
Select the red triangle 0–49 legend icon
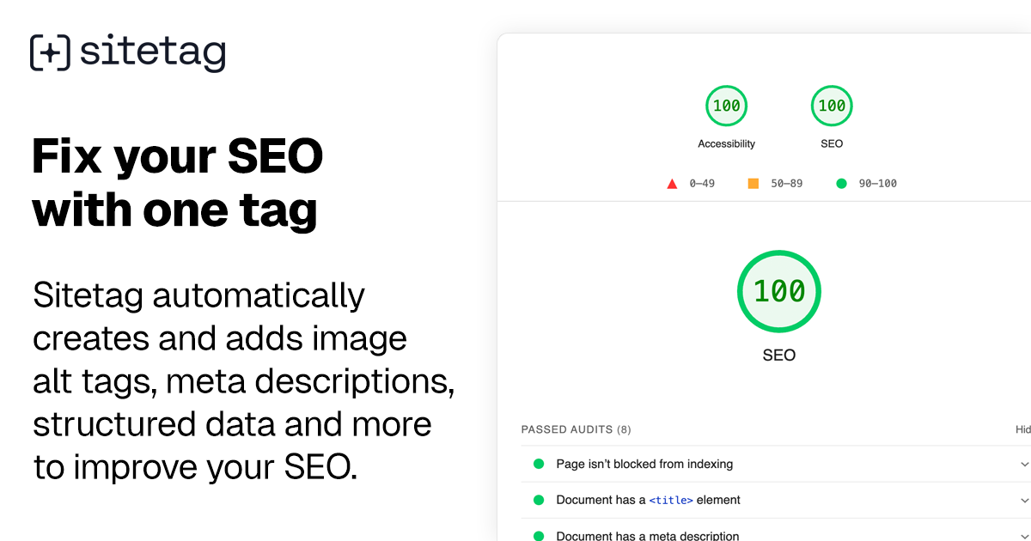point(672,183)
